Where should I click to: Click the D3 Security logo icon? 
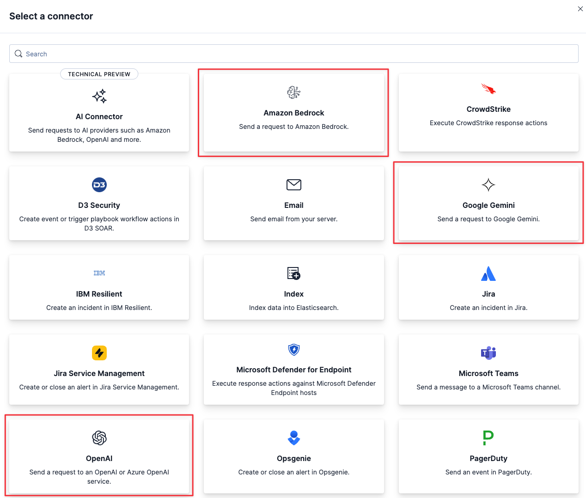coord(99,185)
